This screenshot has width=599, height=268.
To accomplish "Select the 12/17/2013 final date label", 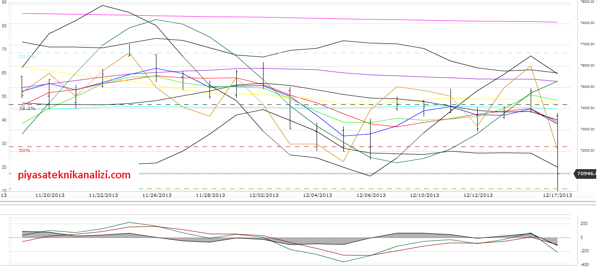I will click(x=557, y=195).
